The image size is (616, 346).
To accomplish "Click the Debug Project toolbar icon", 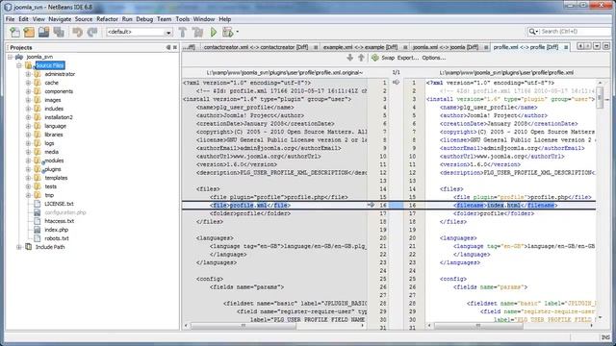I will point(227,32).
